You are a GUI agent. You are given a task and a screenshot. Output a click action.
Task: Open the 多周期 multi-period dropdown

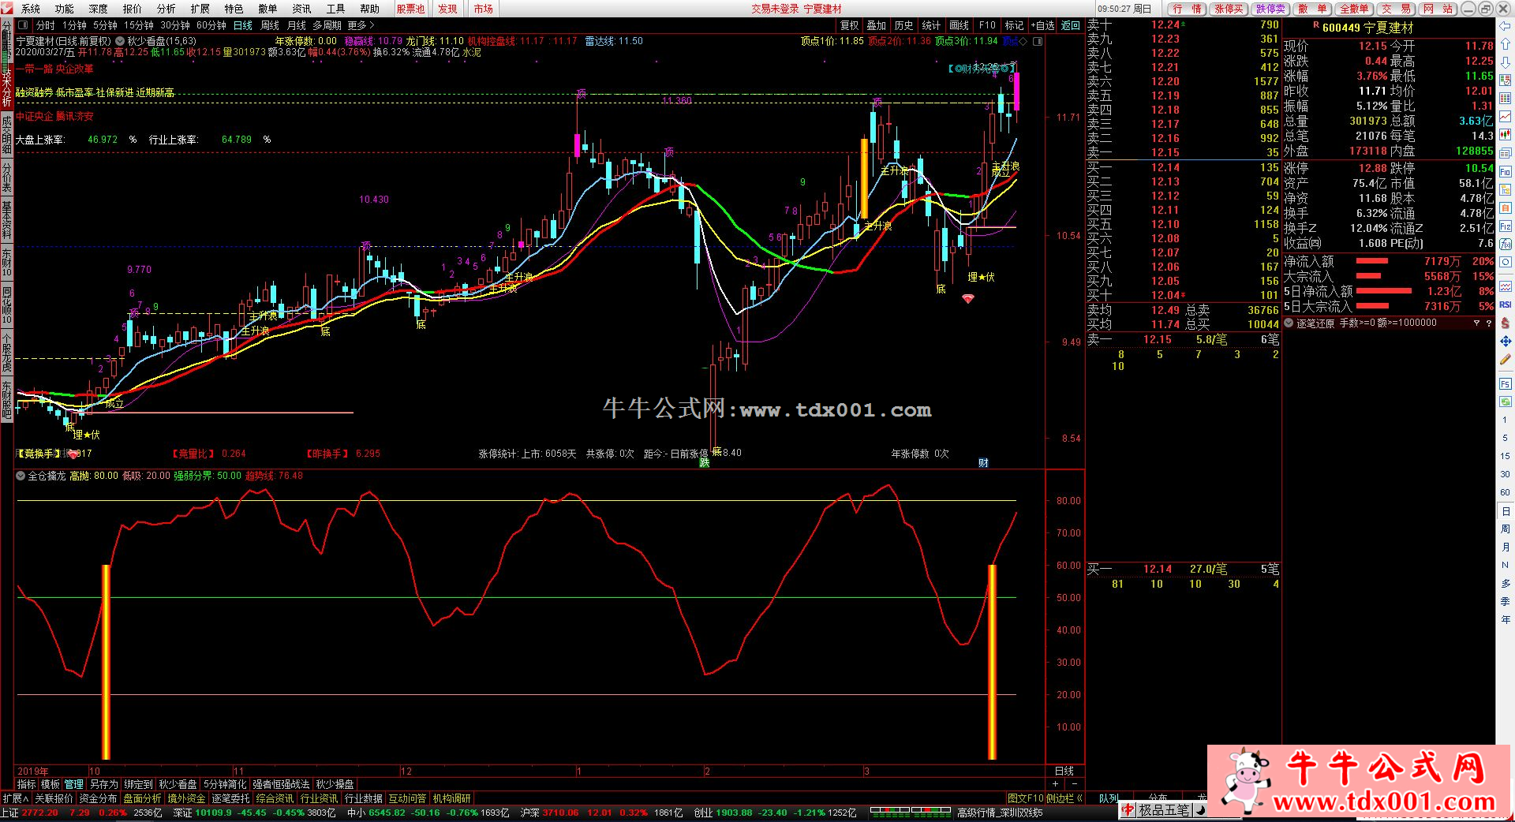point(327,25)
